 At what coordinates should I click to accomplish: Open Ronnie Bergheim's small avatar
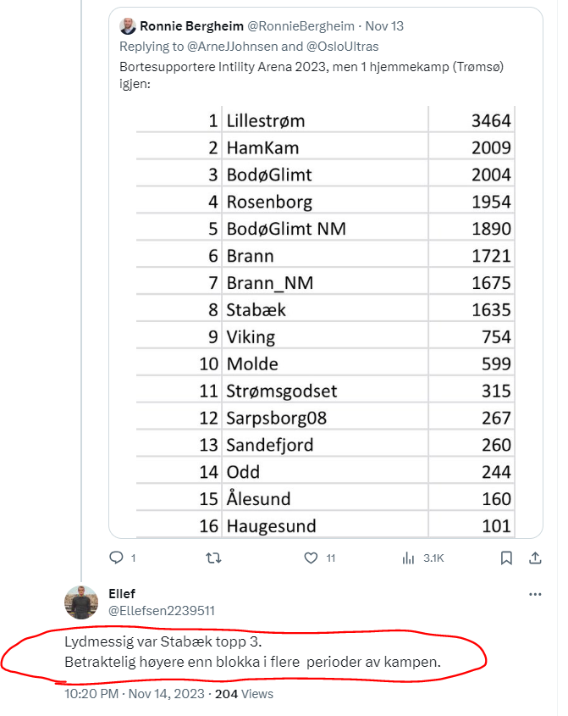click(128, 26)
